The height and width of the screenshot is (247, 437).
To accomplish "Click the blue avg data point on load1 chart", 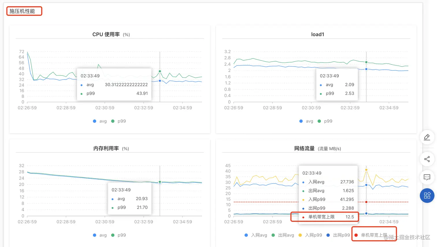I will point(366,69).
